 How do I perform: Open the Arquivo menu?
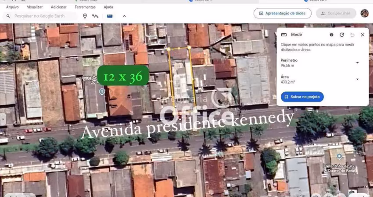pyautogui.click(x=12, y=7)
